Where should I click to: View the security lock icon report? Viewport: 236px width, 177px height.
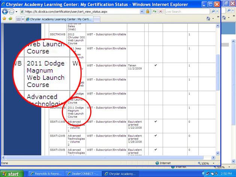tap(148, 12)
